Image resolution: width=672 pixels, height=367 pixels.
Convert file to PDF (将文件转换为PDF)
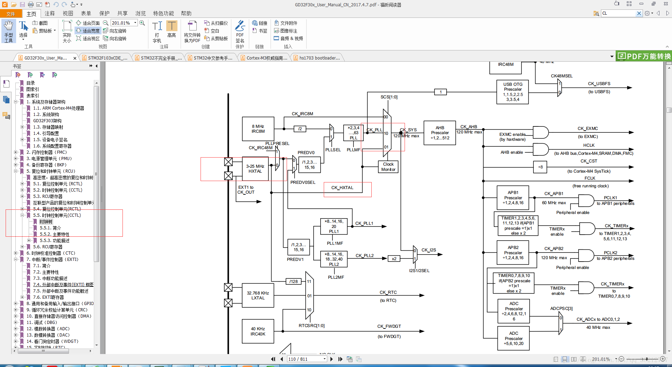192,32
